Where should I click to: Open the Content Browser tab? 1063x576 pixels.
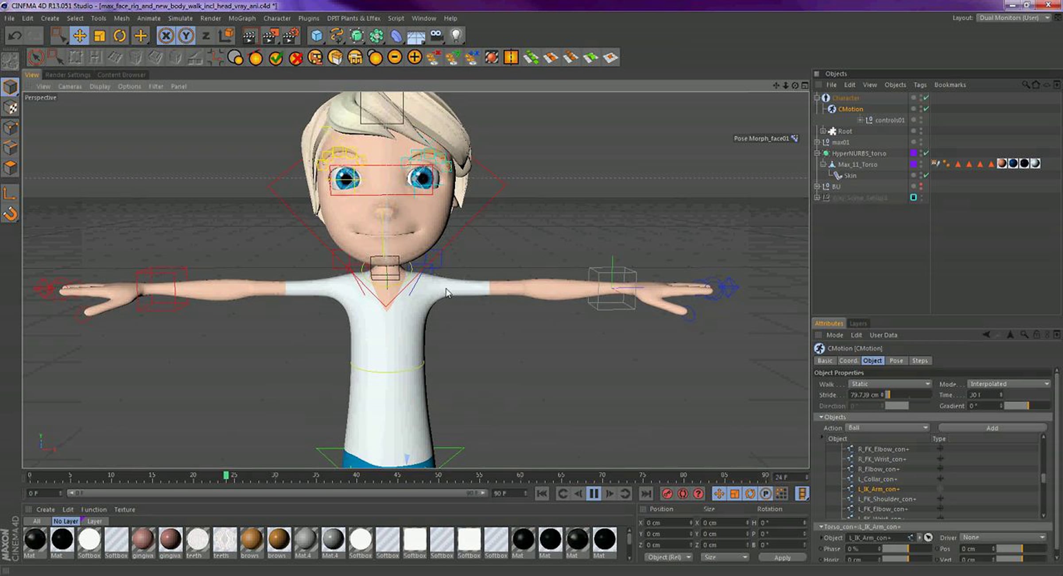pos(121,75)
